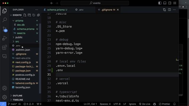Open package.json in Explorer
Image resolution: width=189 pixels, height=106 pixels.
23,71
